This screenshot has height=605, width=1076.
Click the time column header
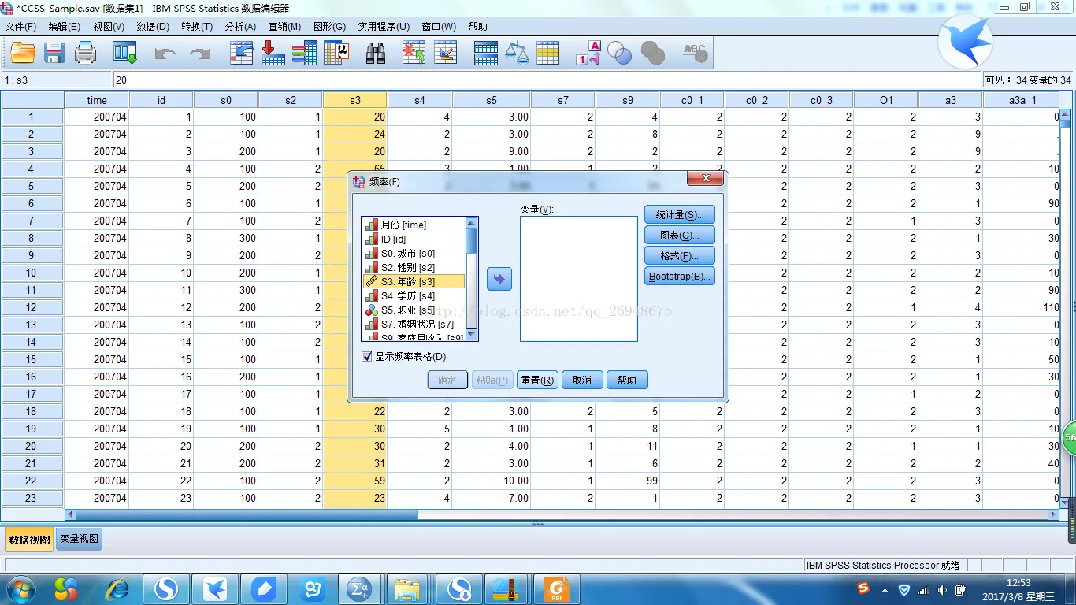point(97,100)
